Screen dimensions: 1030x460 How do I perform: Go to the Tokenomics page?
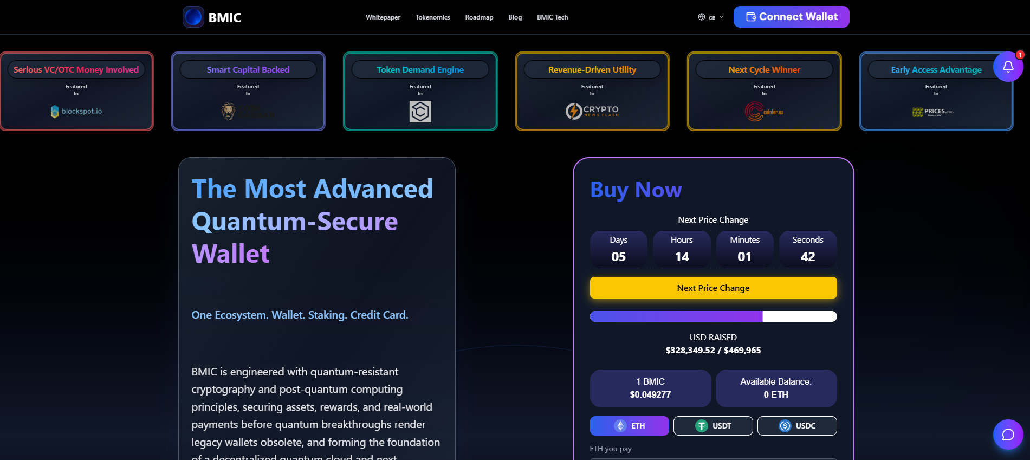pyautogui.click(x=432, y=17)
